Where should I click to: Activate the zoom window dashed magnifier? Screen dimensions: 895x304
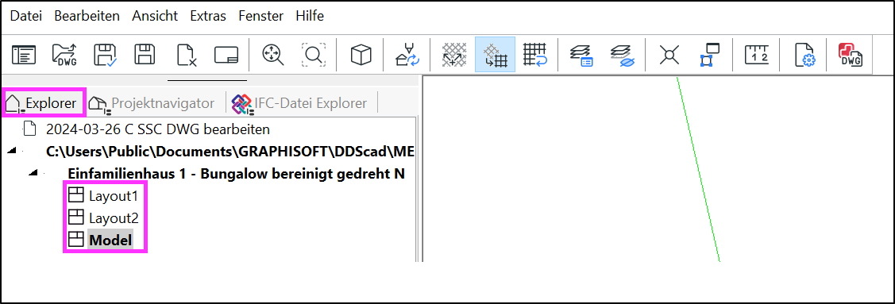pos(314,55)
